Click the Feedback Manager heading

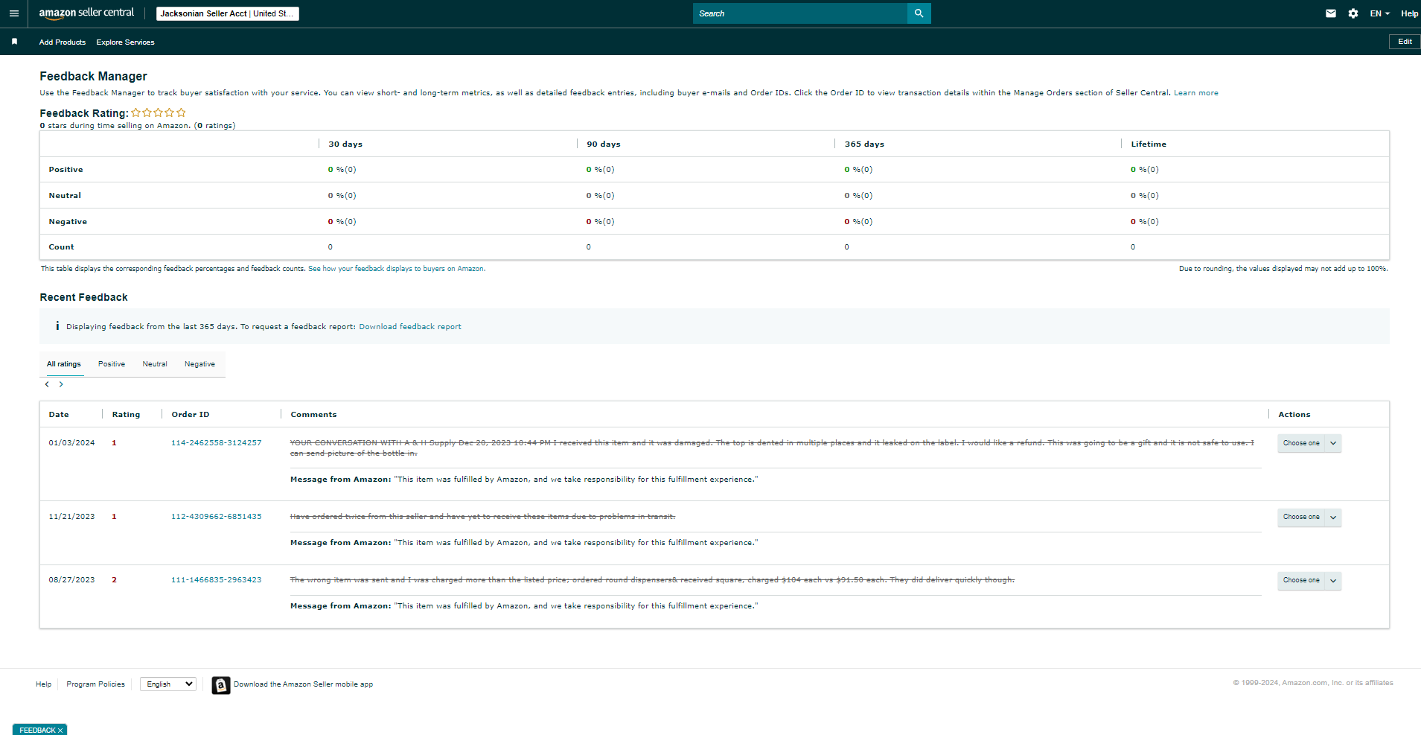click(x=93, y=76)
